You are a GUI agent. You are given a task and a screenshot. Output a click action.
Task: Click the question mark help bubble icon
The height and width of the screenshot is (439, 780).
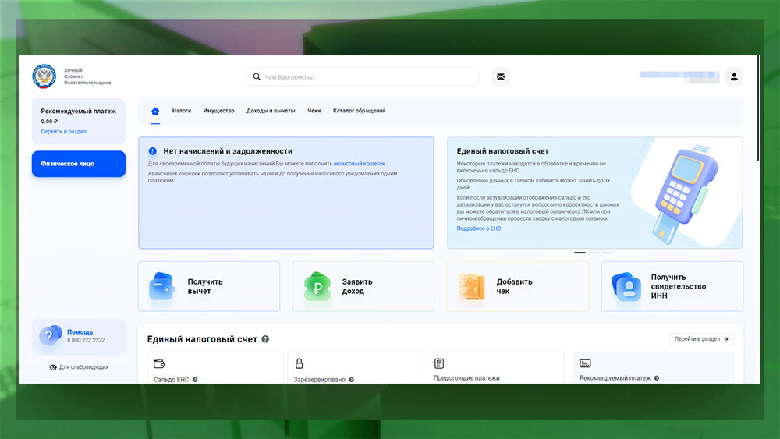50,335
